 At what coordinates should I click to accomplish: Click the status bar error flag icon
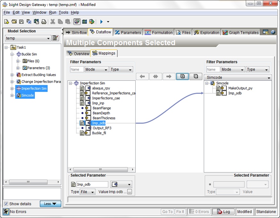click(x=6, y=212)
